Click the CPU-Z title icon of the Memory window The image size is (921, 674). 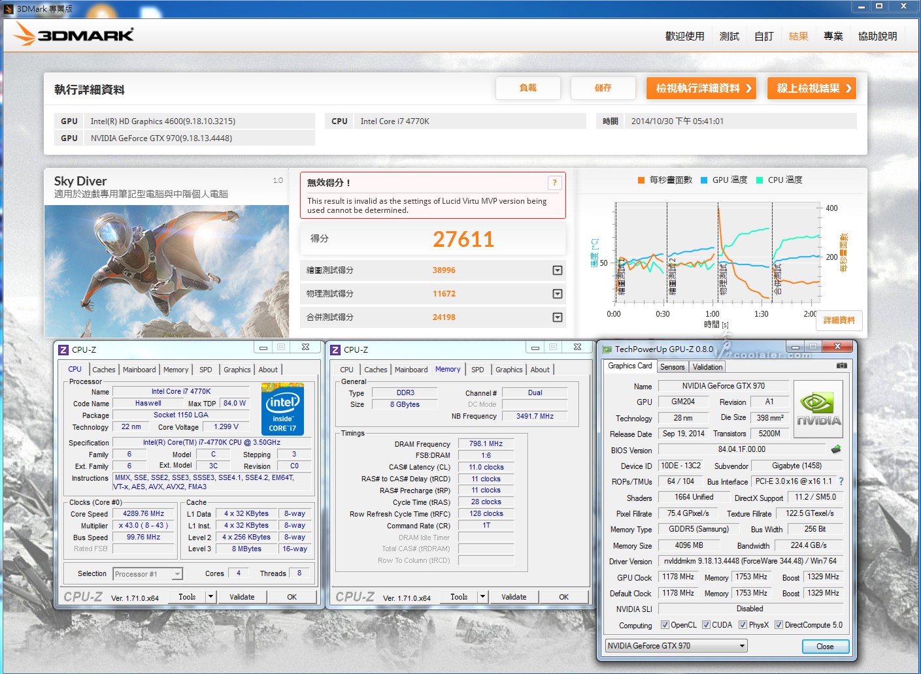point(335,350)
